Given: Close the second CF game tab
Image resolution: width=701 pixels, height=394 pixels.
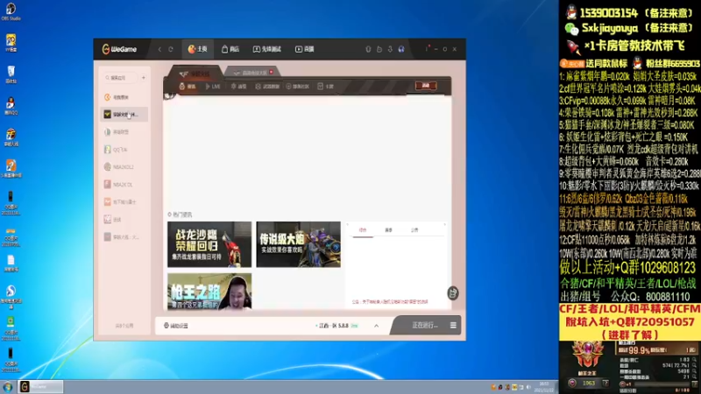Looking at the screenshot, I should click(x=272, y=72).
